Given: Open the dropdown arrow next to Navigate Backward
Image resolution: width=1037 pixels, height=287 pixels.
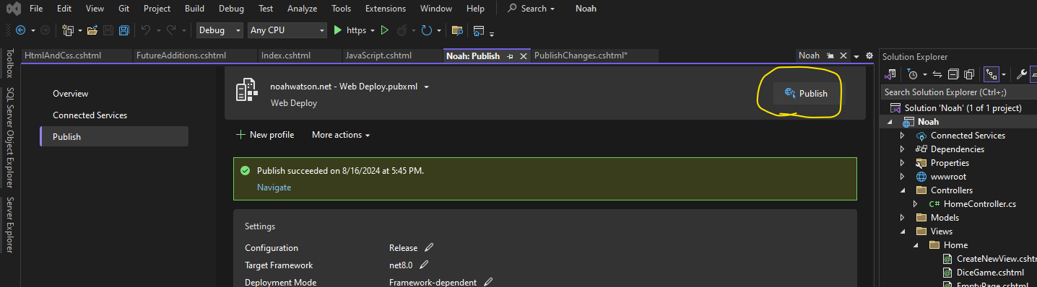Looking at the screenshot, I should click(x=32, y=30).
